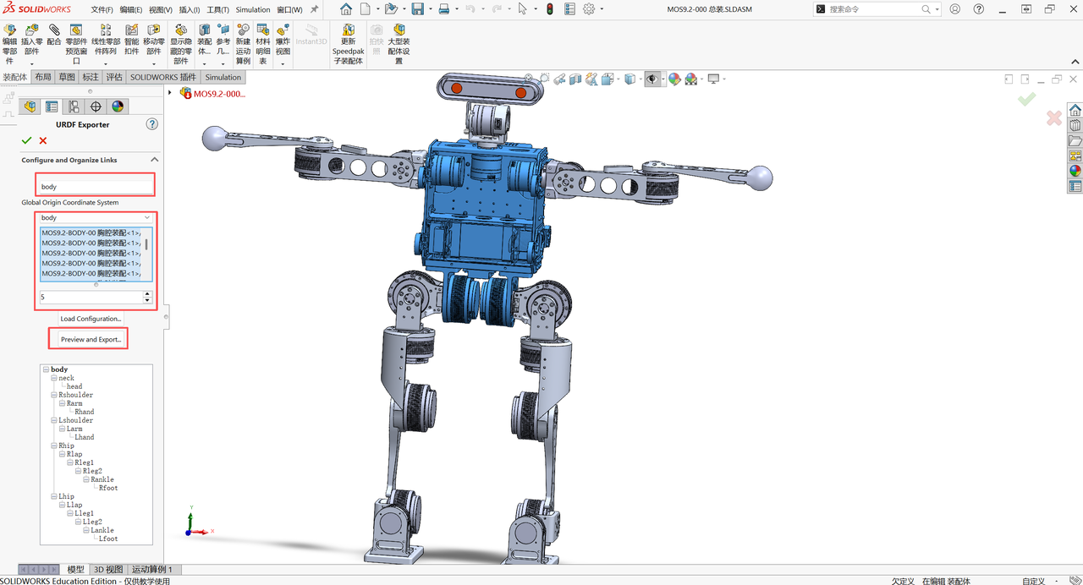Click the Preview and Export... button
Screen dimensions: 1083x585
pyautogui.click(x=91, y=340)
